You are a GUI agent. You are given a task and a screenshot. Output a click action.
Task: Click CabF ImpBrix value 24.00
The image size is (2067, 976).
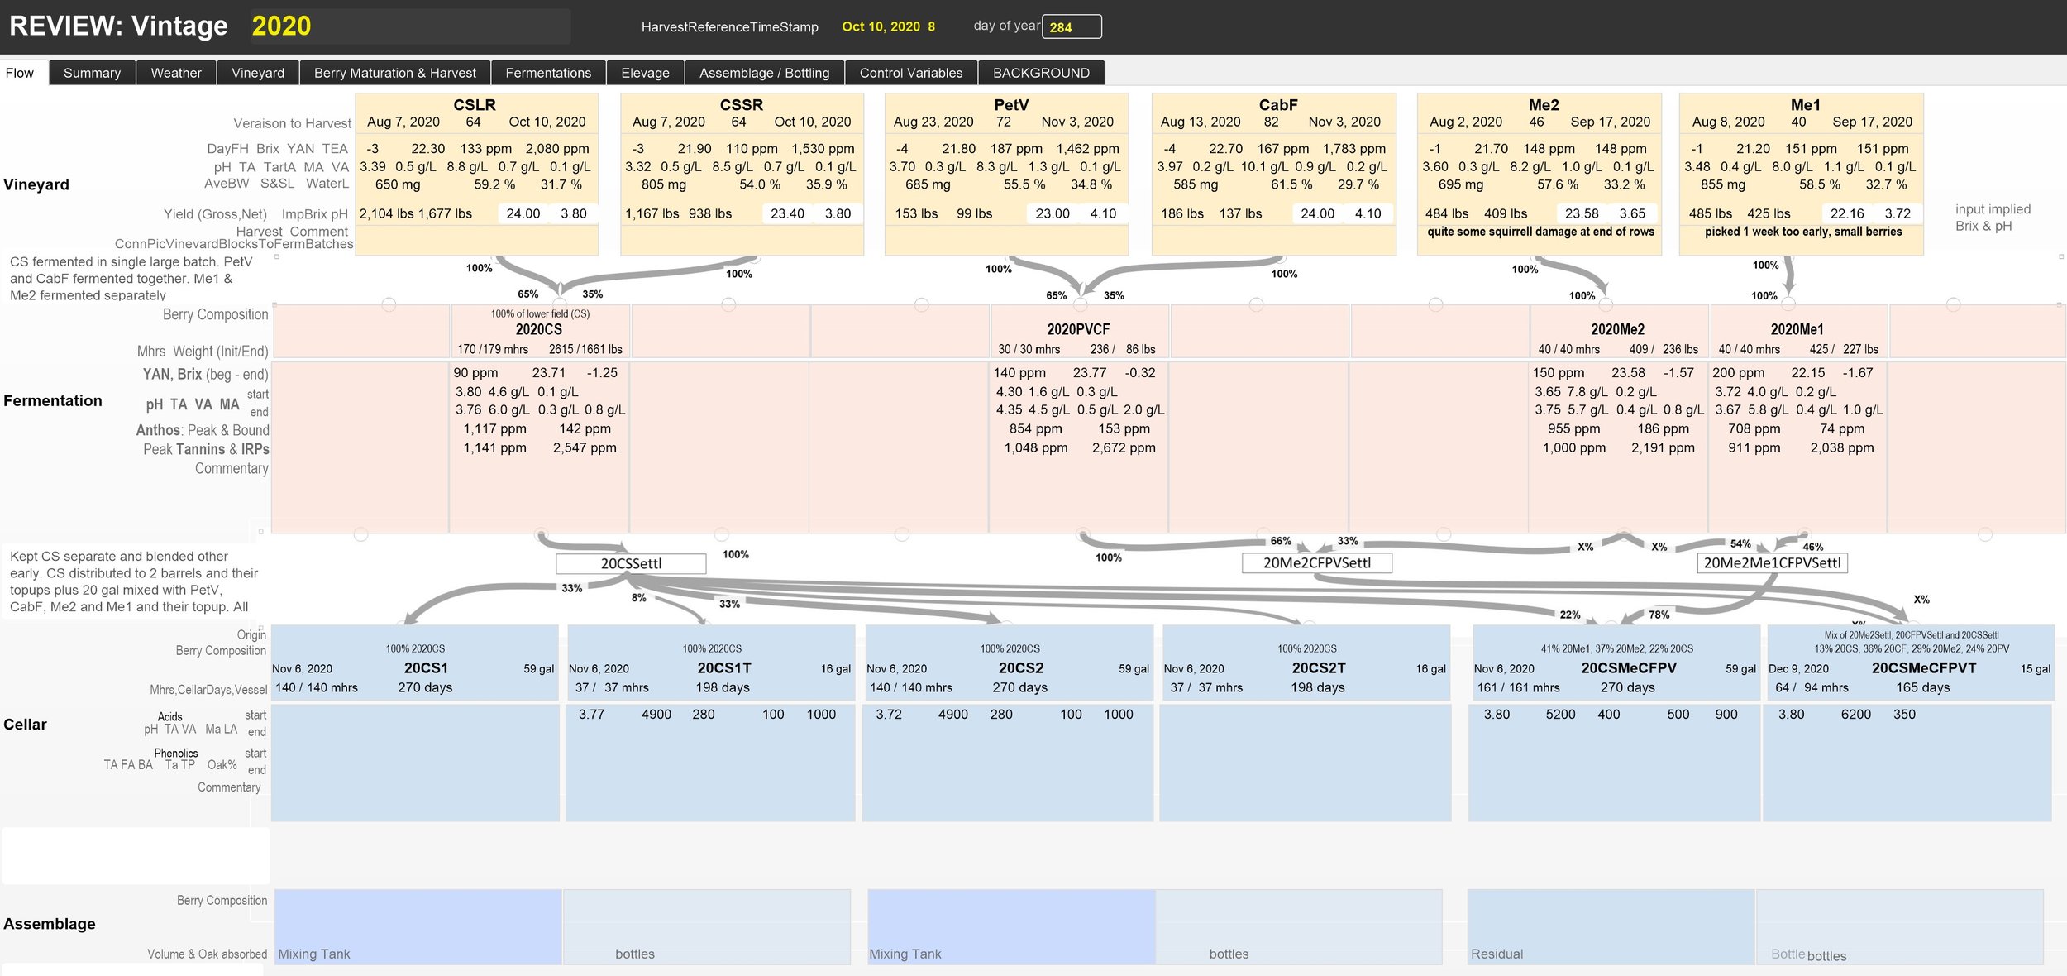(x=1317, y=213)
